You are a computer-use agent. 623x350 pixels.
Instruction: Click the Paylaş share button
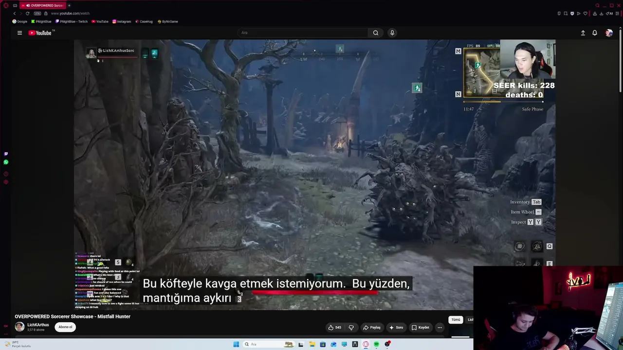click(372, 327)
